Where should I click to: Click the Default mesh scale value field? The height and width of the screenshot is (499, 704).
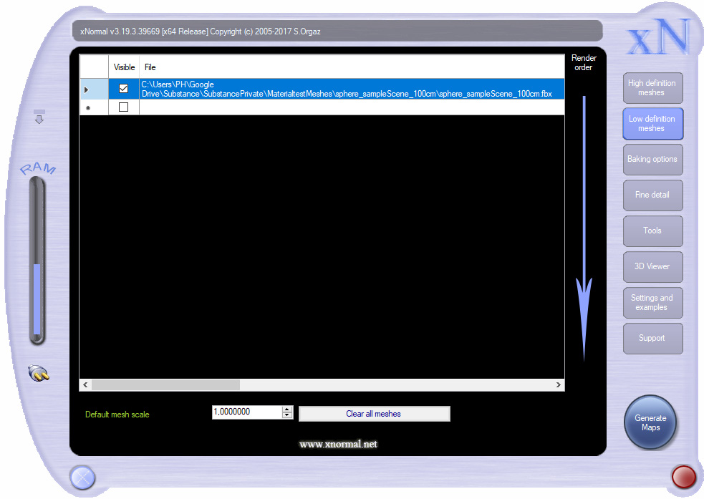(x=246, y=412)
